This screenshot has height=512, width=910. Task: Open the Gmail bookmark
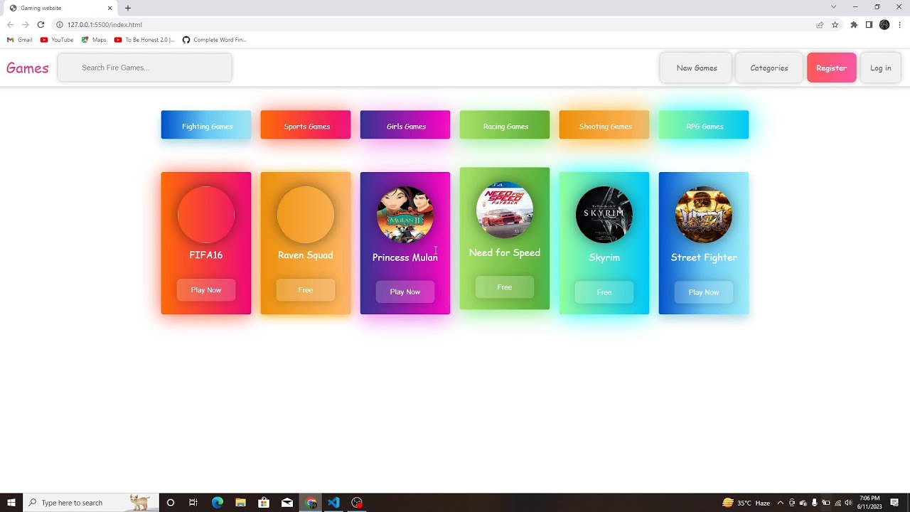(x=20, y=40)
